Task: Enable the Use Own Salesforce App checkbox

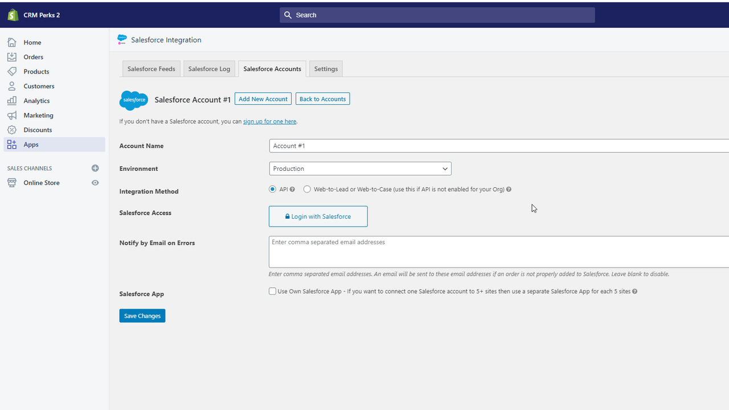Action: click(x=272, y=291)
